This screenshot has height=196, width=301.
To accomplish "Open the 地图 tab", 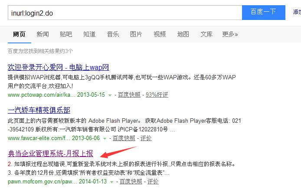I will (183, 34).
